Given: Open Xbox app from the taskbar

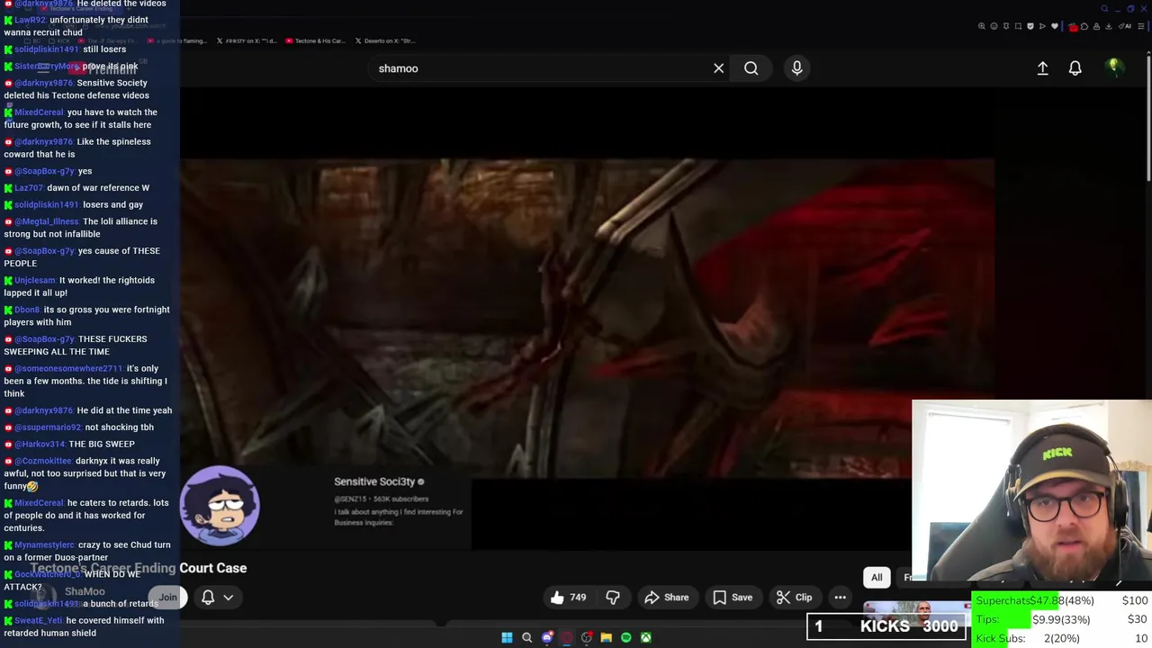Looking at the screenshot, I should point(646,637).
